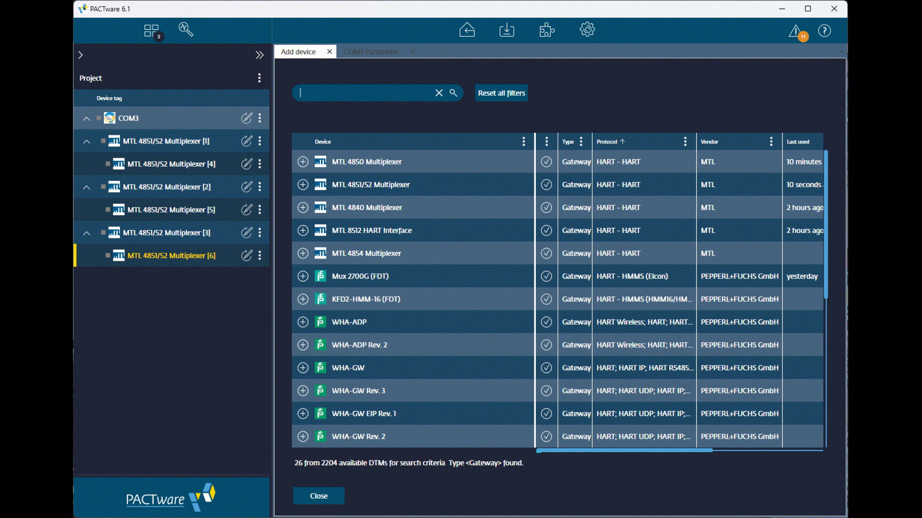922x518 pixels.
Task: Add the MTL 4851/52 Multiplexer with plus icon
Action: tap(303, 185)
